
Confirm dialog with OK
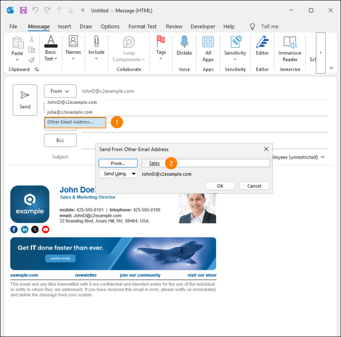(x=220, y=186)
